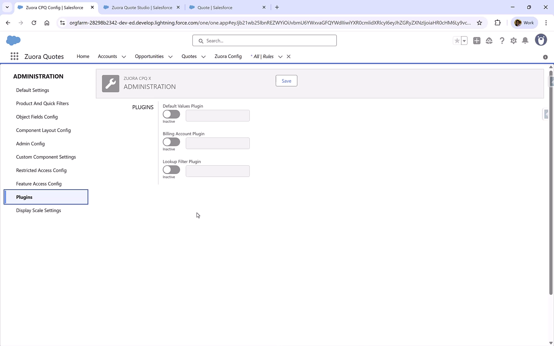Open the Trailhead cloud upload icon
Screen dimensions: 554x346
[x=489, y=41]
